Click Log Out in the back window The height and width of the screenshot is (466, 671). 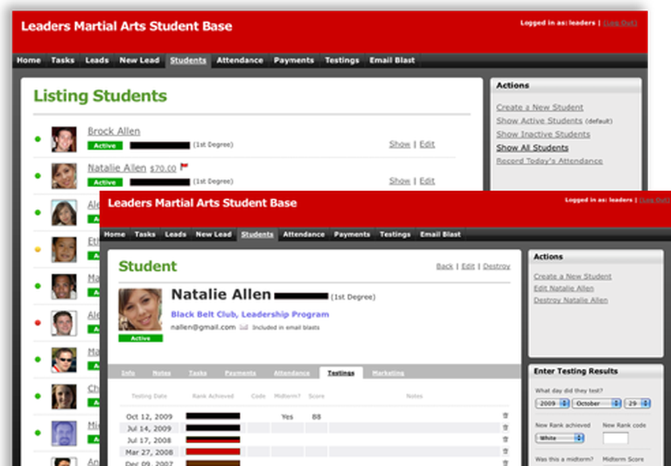coord(620,23)
